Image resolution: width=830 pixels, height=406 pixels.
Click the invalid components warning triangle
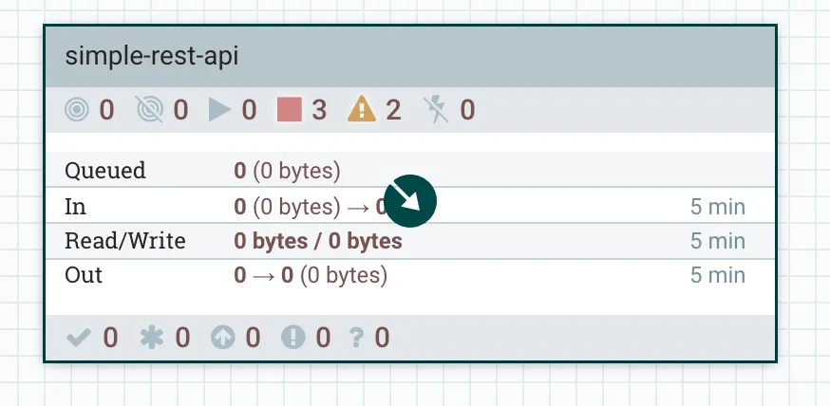362,110
